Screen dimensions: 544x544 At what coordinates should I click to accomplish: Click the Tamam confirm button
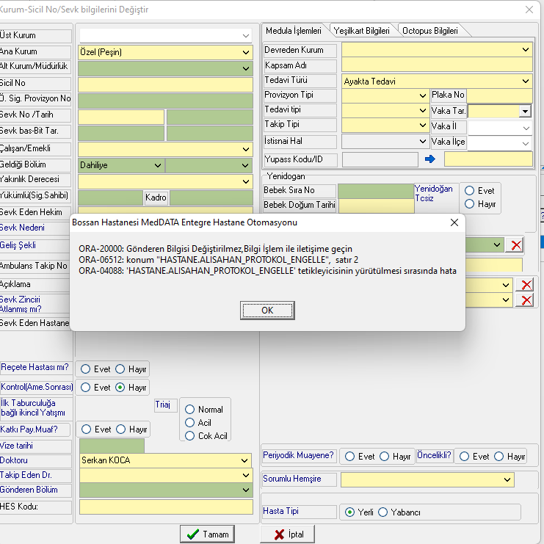pyautogui.click(x=208, y=534)
